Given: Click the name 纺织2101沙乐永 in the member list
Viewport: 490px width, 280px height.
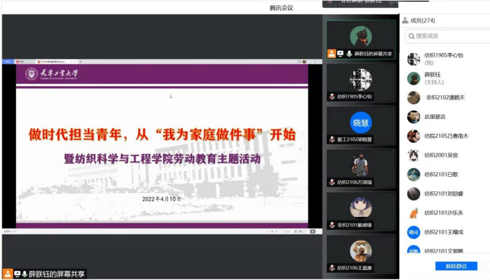Looking at the screenshot, I should click(444, 213).
